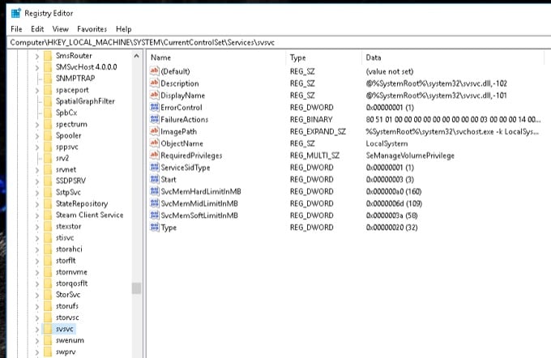
Task: Select the storufs key
Action: click(67, 305)
